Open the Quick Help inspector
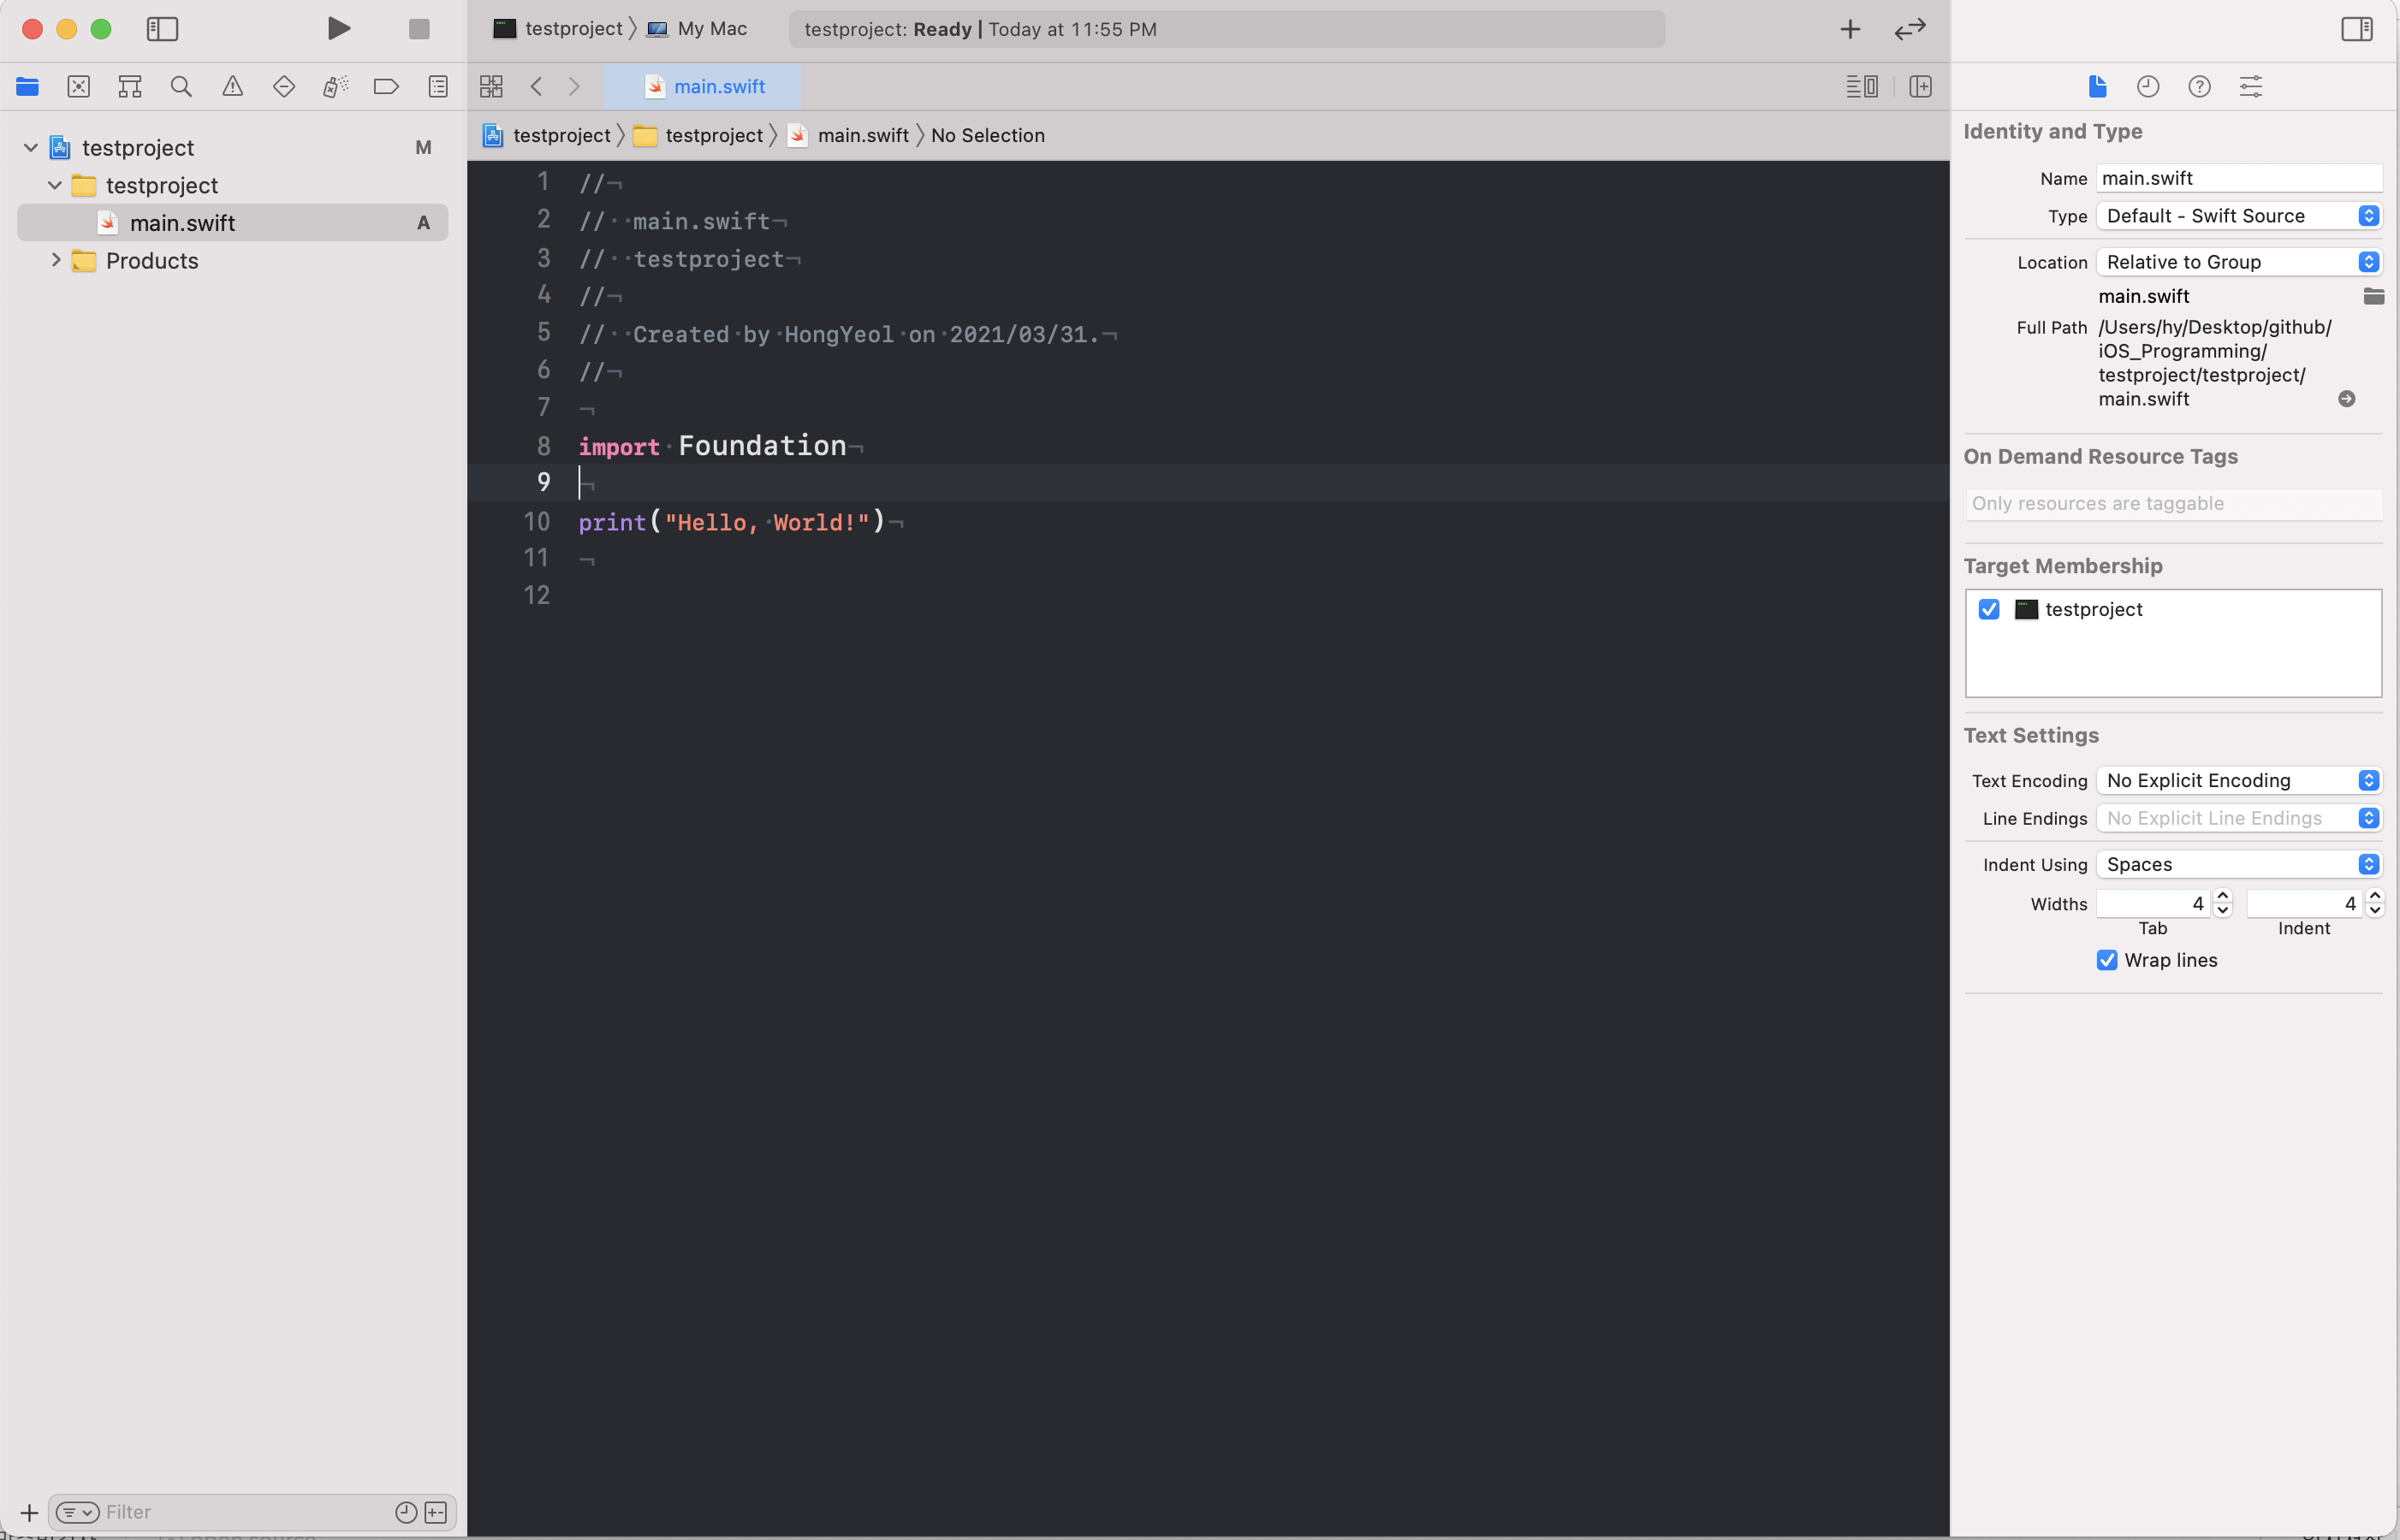 [x=2198, y=86]
